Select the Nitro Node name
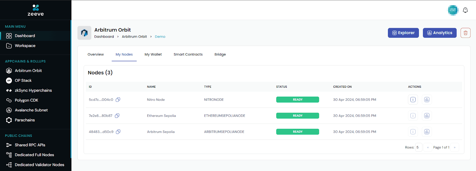 coord(156,100)
